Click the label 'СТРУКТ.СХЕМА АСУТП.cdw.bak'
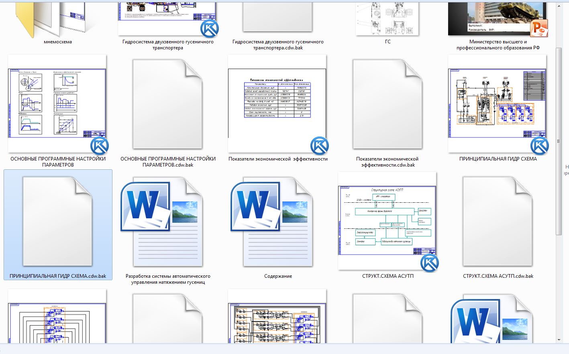Screen dimensions: 569x354 [x=498, y=276]
